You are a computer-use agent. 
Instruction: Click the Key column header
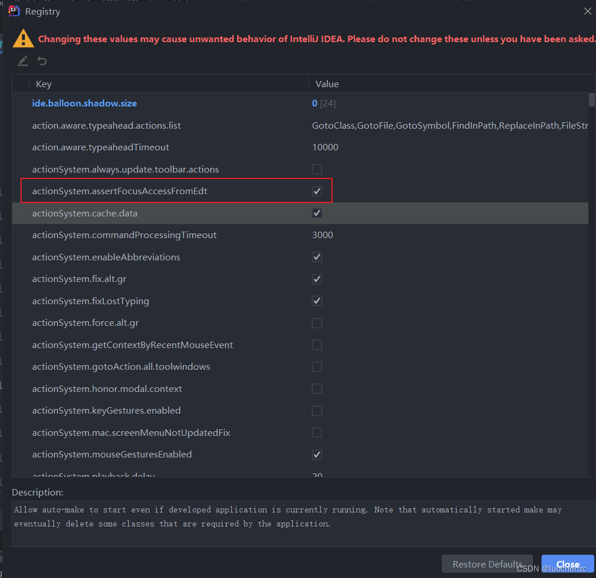pyautogui.click(x=43, y=84)
